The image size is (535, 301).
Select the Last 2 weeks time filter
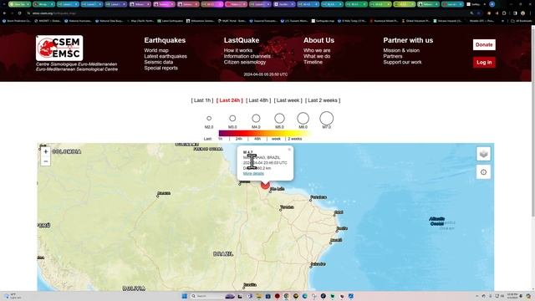323,100
